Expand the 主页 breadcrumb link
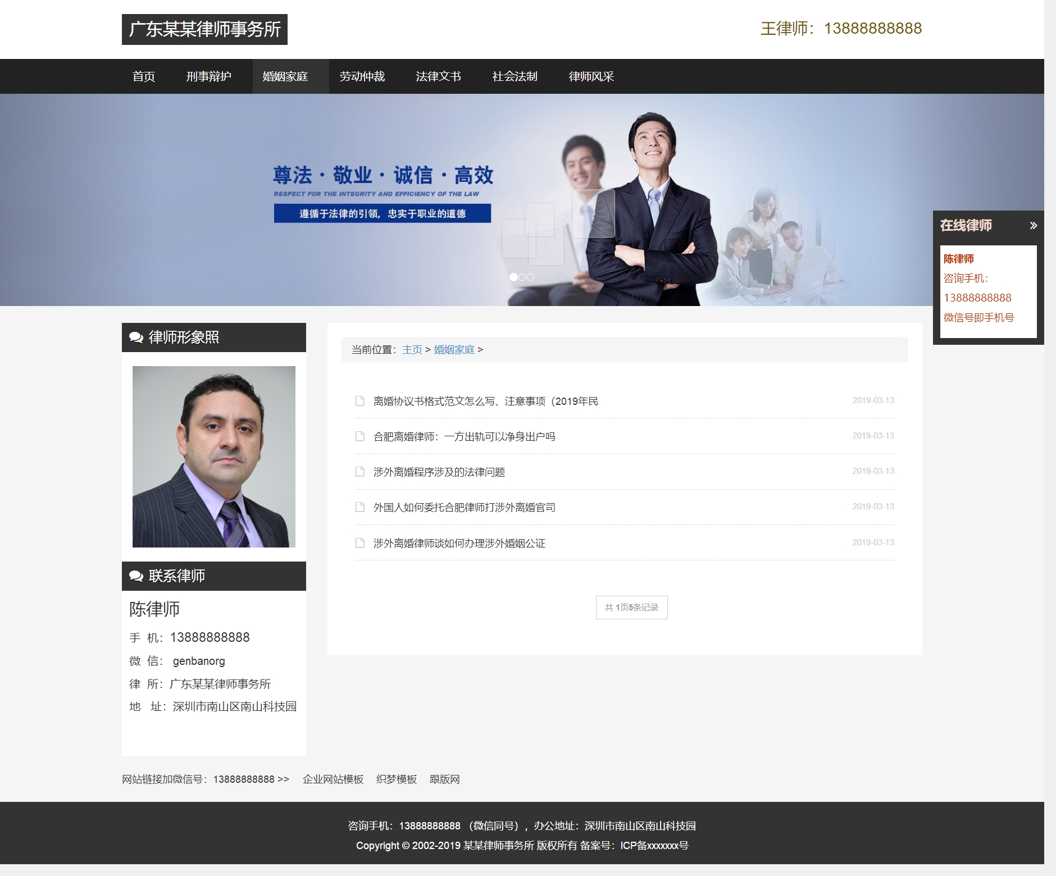1056x876 pixels. pyautogui.click(x=412, y=349)
